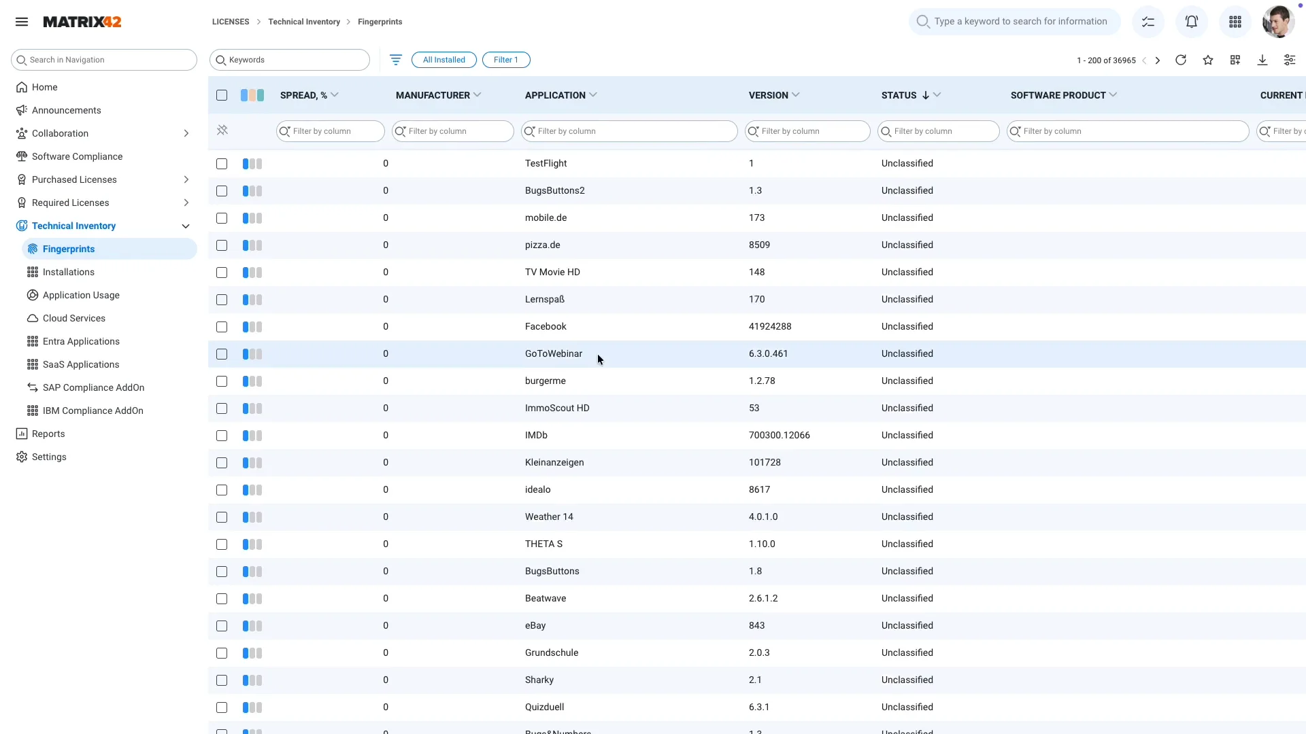Open Announcements in the navigation
Viewport: 1306px width, 734px height.
[66, 110]
